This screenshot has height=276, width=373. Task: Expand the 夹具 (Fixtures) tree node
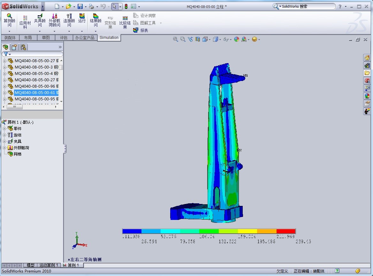click(4, 142)
